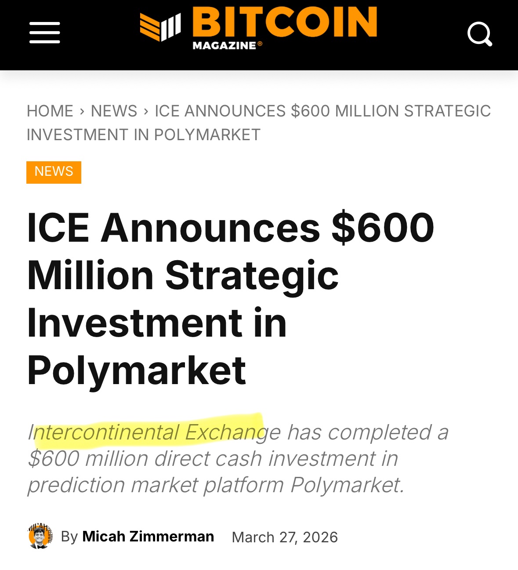Click the headline word "Polymarket"
This screenshot has height=570, width=518.
tap(137, 370)
